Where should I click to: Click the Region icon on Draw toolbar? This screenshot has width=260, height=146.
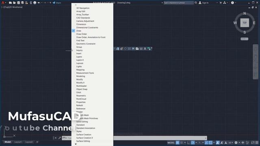[137, 49]
